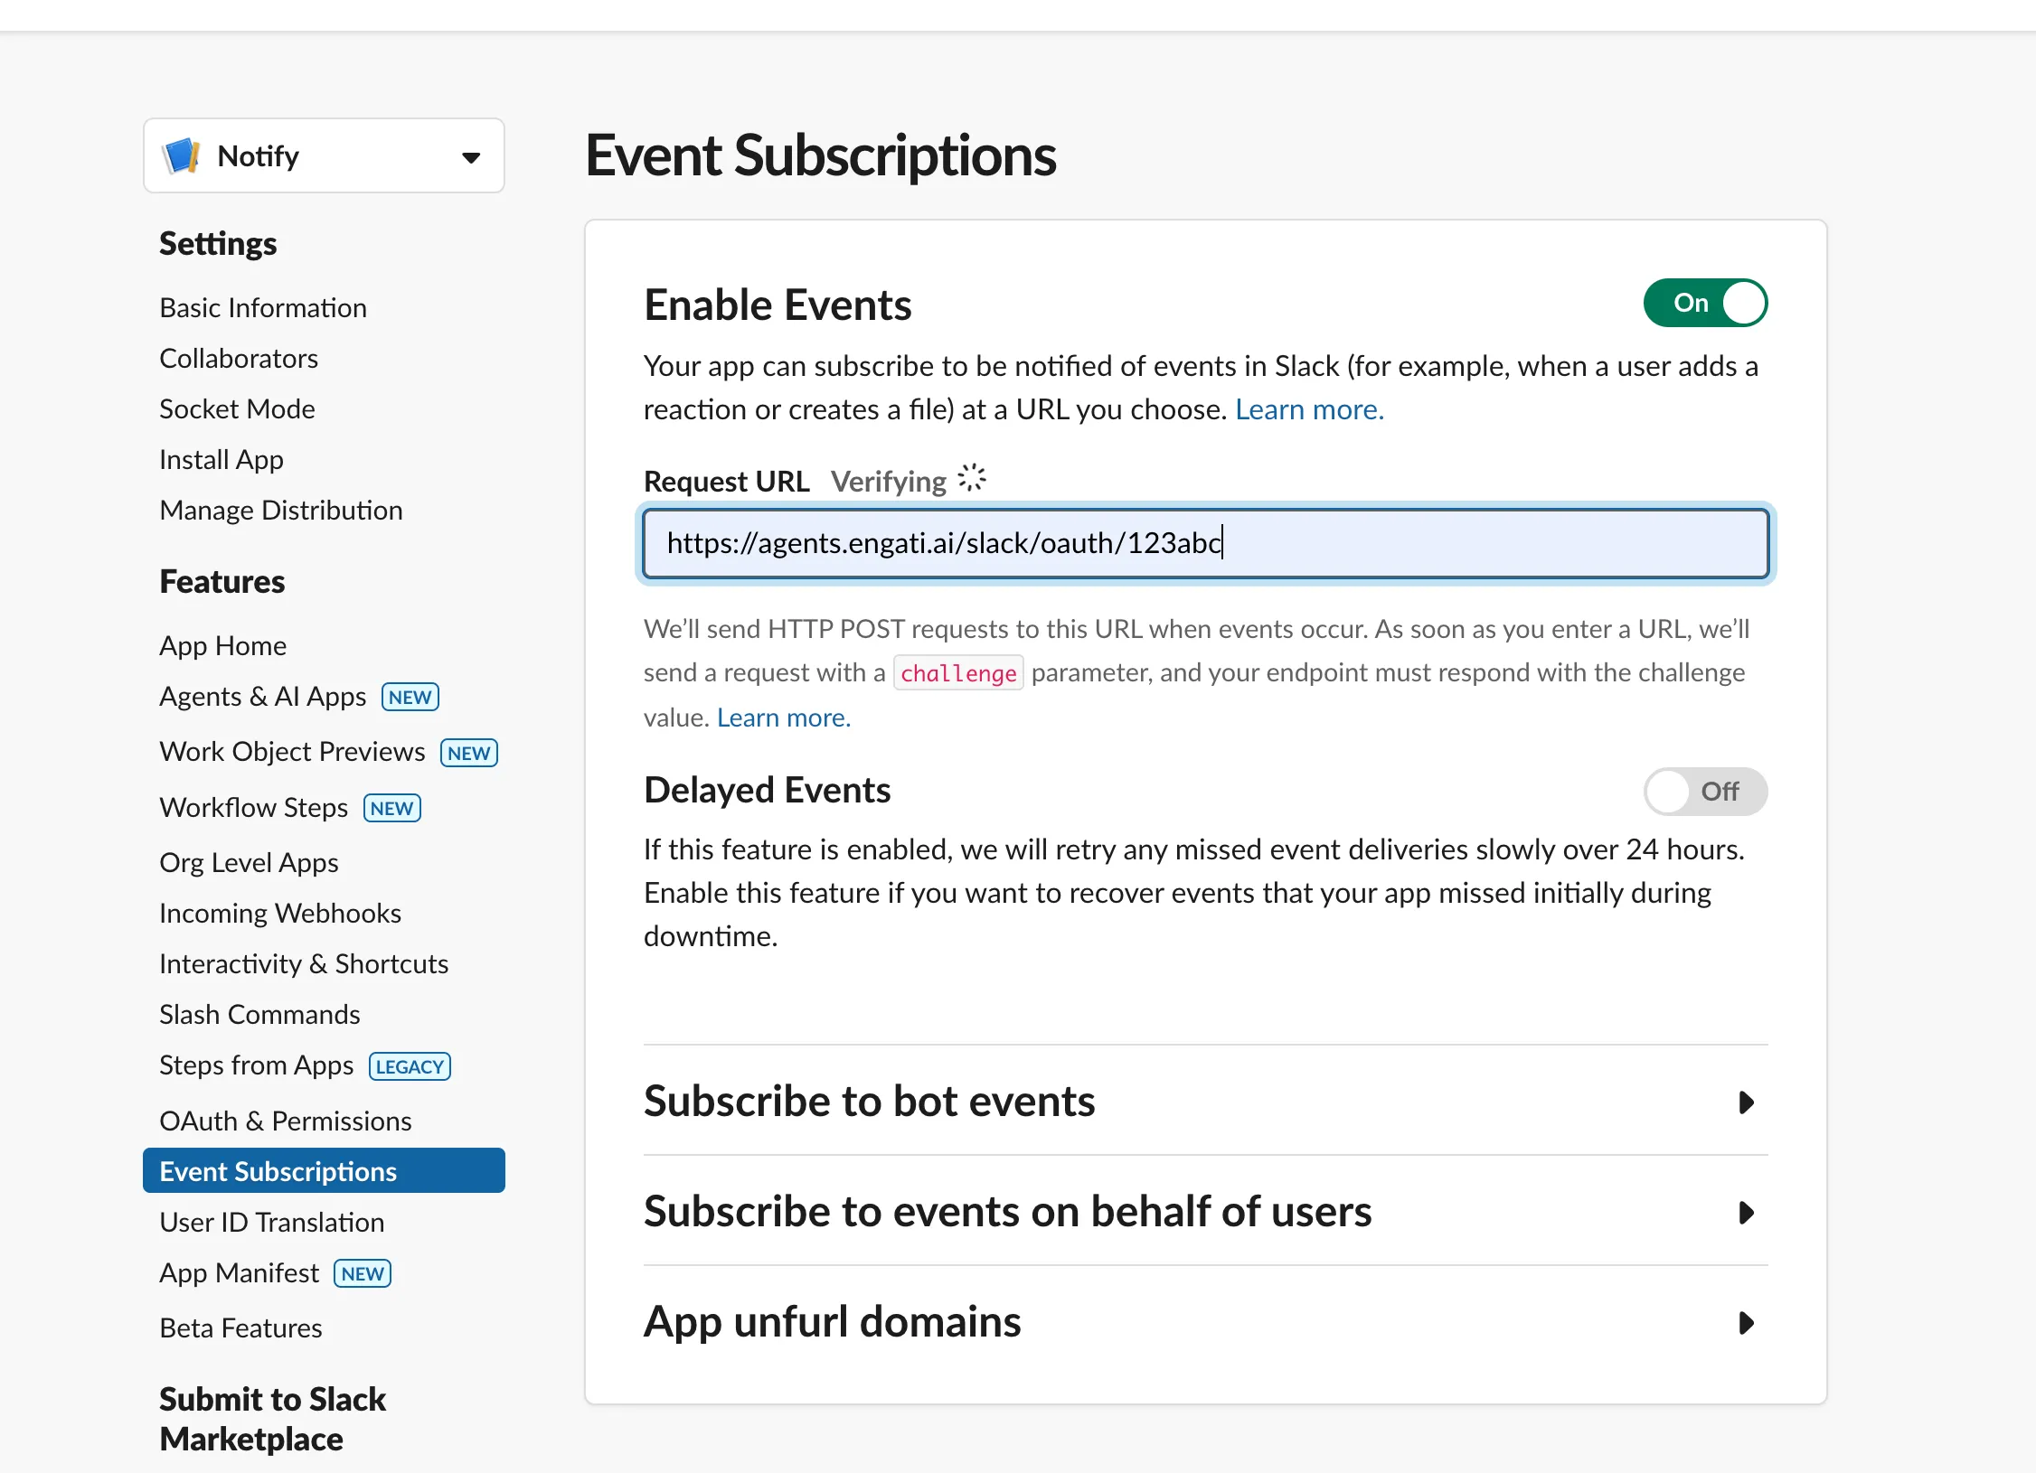Click the Delayed Events heading
Image resolution: width=2036 pixels, height=1473 pixels.
pos(768,791)
